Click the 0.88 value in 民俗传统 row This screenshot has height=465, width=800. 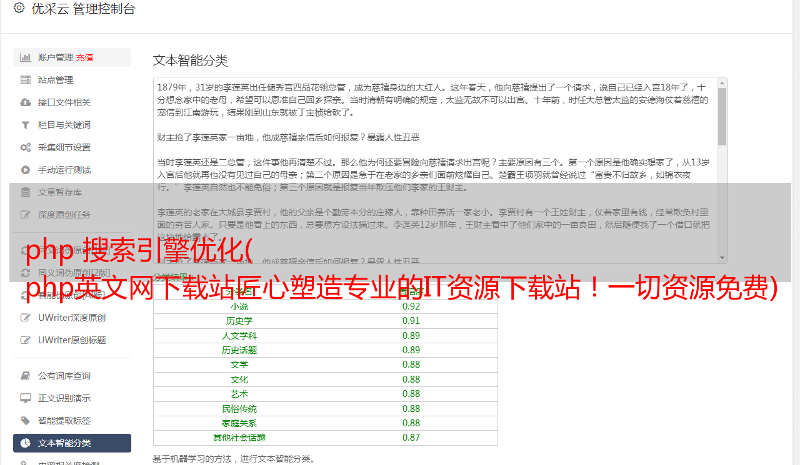coord(411,409)
